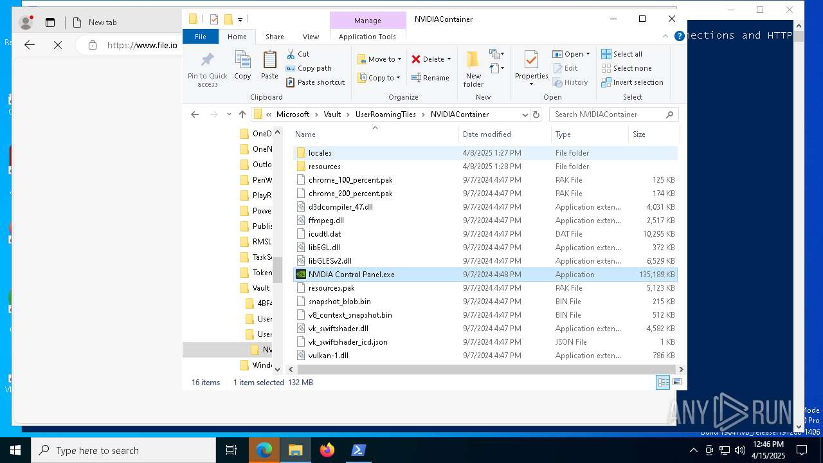Click the Manage contextual tab
Viewport: 823px width, 463px height.
368,21
